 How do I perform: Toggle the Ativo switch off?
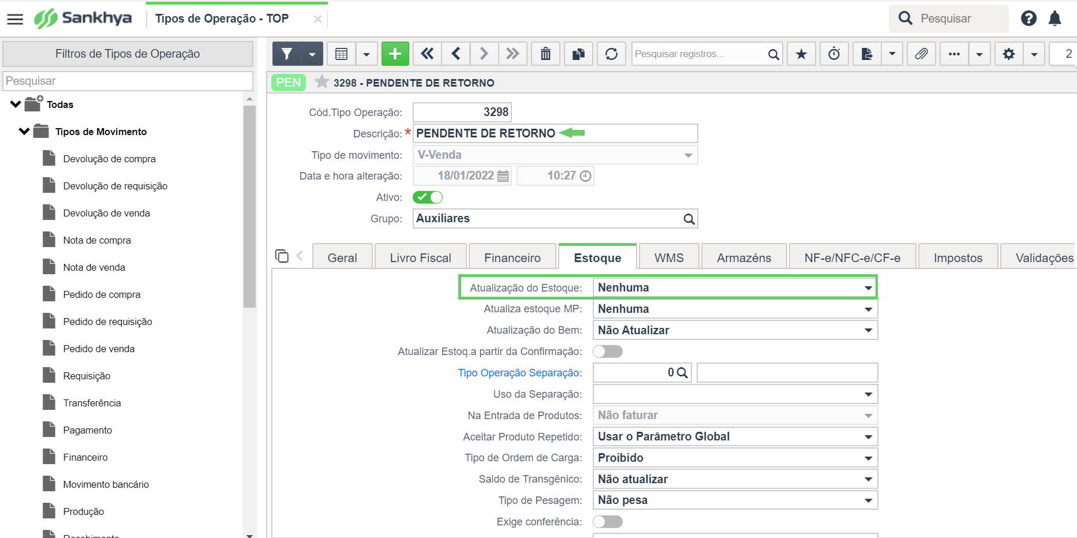point(428,197)
